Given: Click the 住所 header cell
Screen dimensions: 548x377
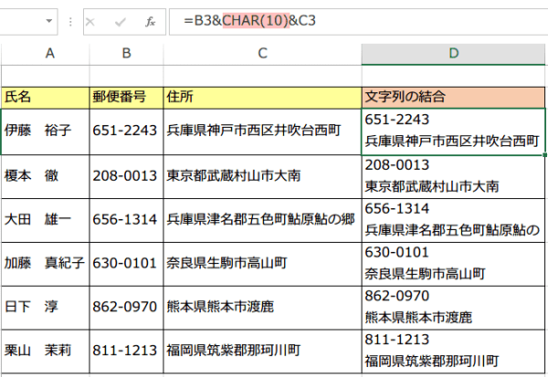Looking at the screenshot, I should [262, 98].
